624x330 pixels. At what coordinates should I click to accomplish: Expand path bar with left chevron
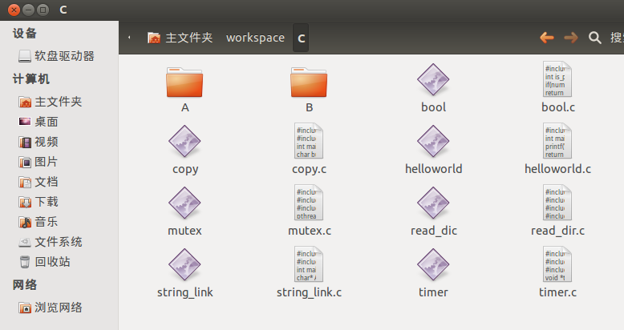(130, 38)
